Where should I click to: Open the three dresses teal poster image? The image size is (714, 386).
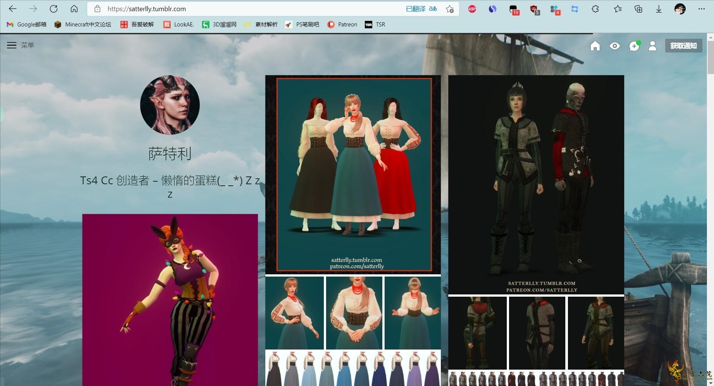[x=353, y=175]
